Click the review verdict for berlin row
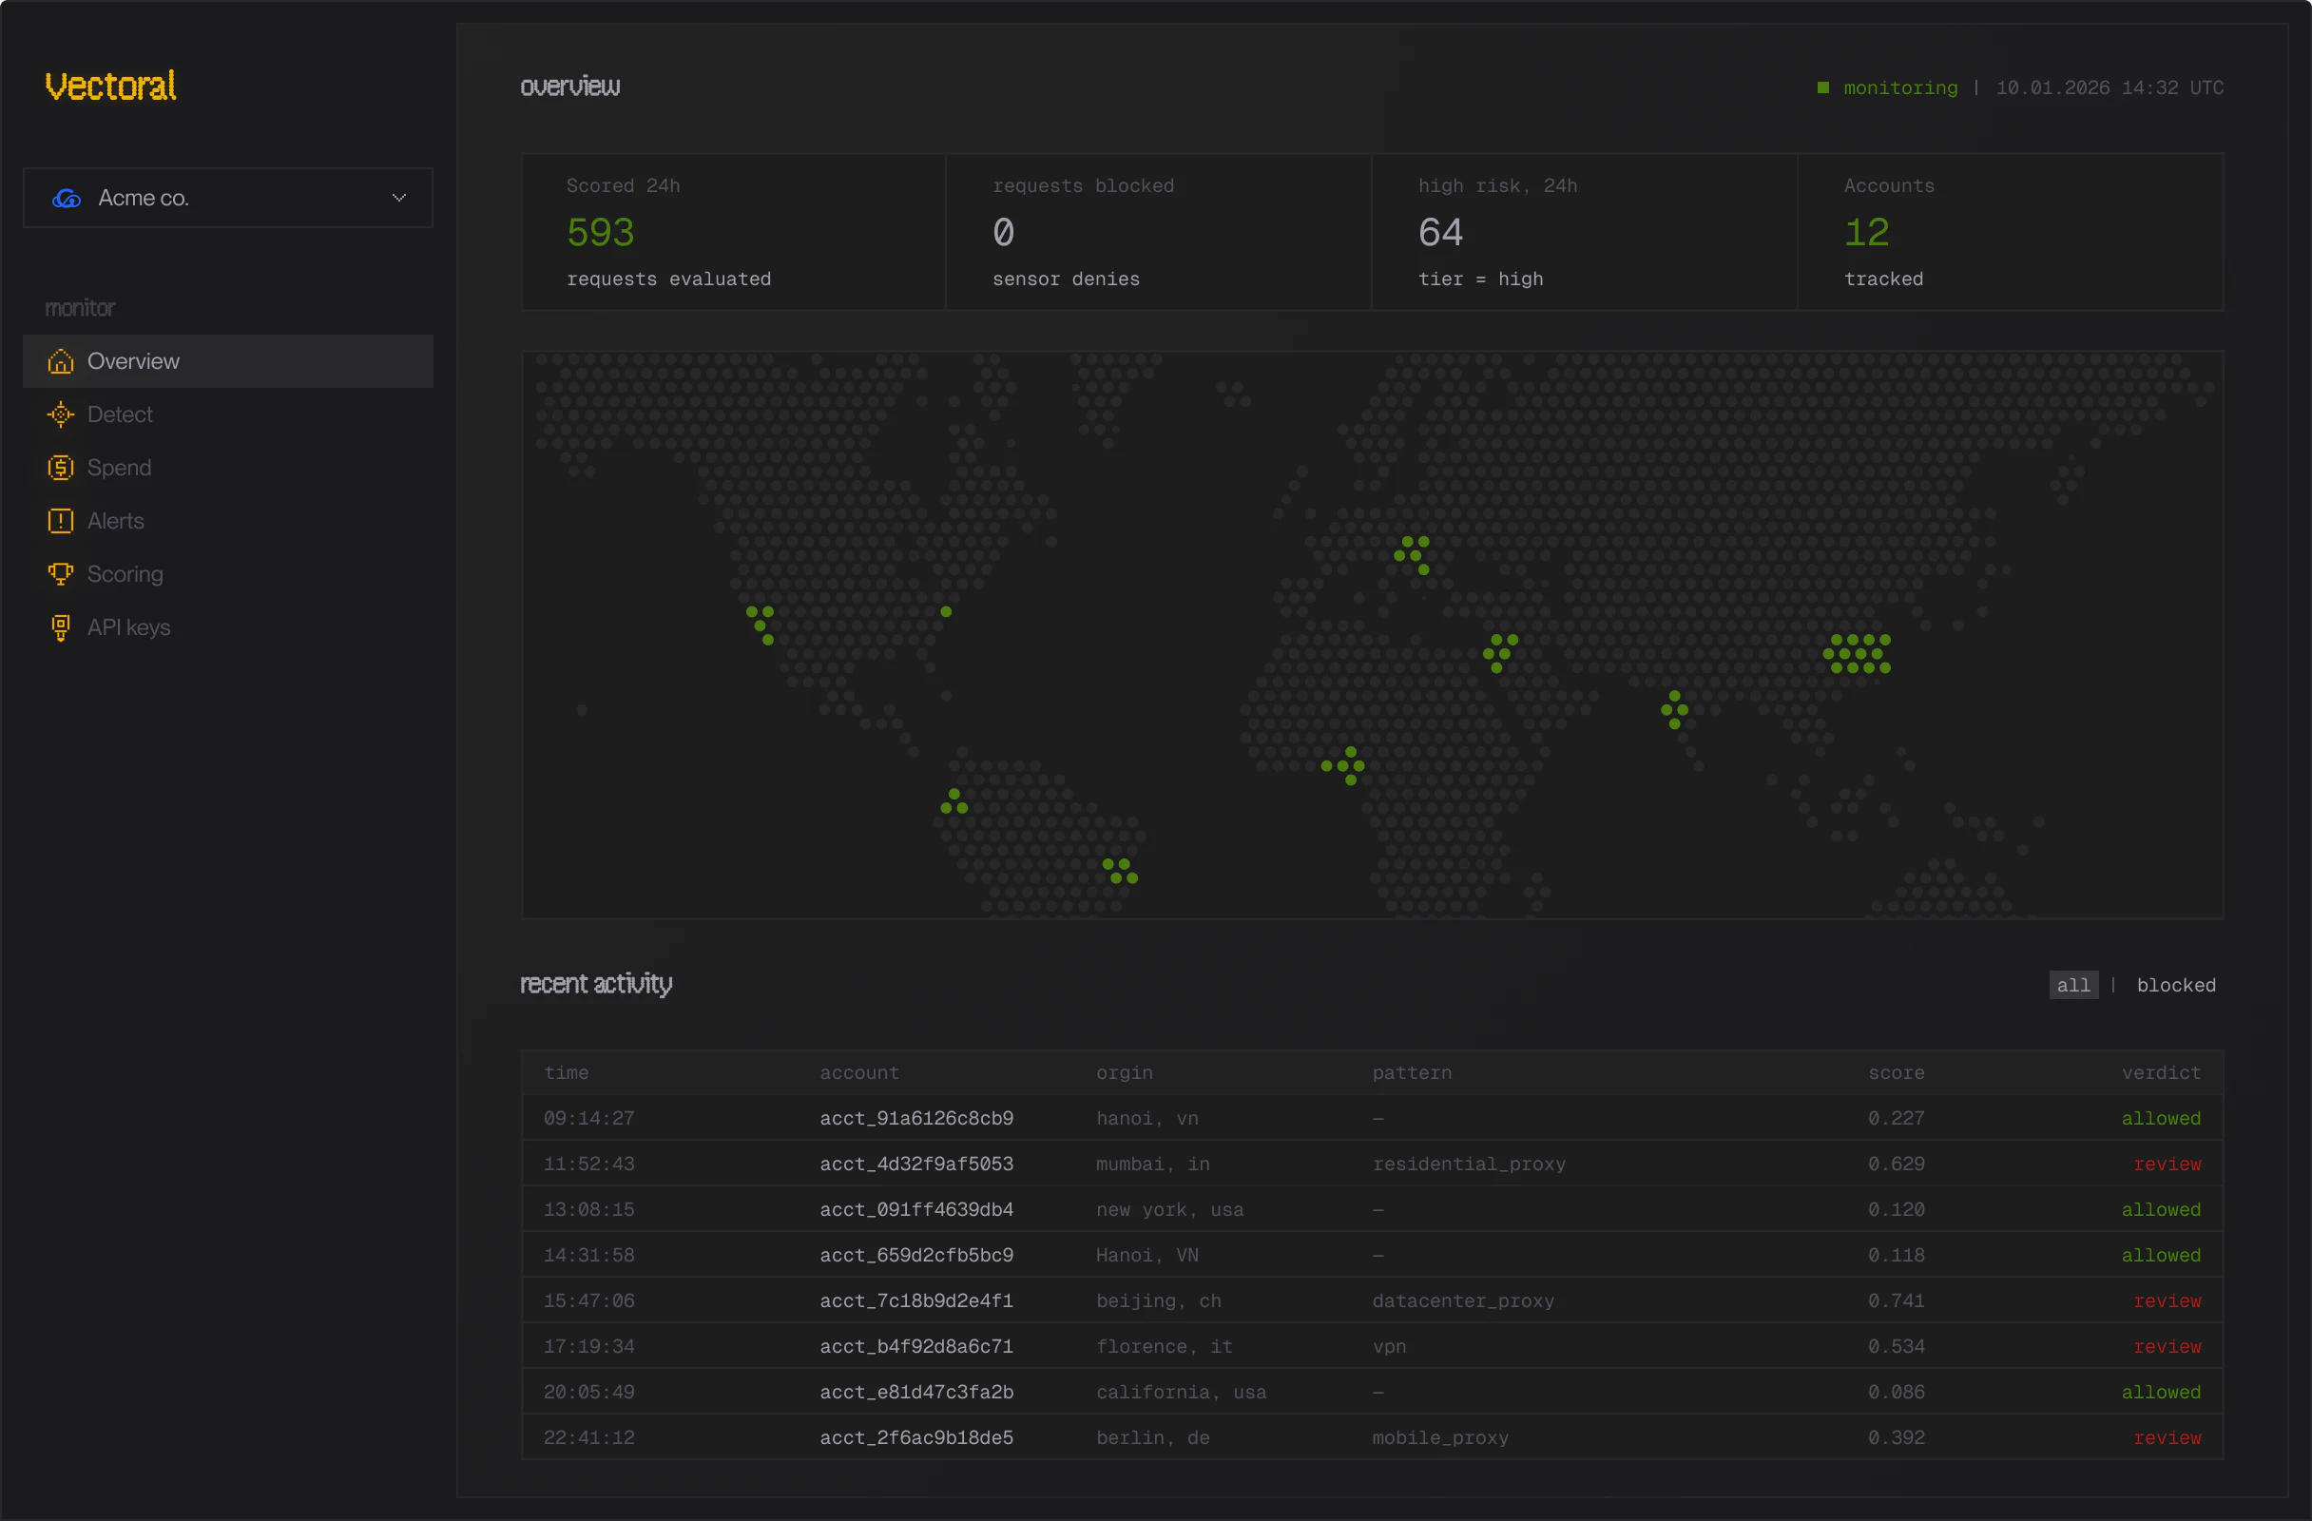 pyautogui.click(x=2167, y=1438)
